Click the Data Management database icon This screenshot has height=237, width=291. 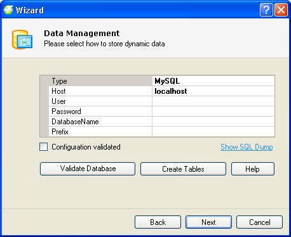pyautogui.click(x=22, y=40)
